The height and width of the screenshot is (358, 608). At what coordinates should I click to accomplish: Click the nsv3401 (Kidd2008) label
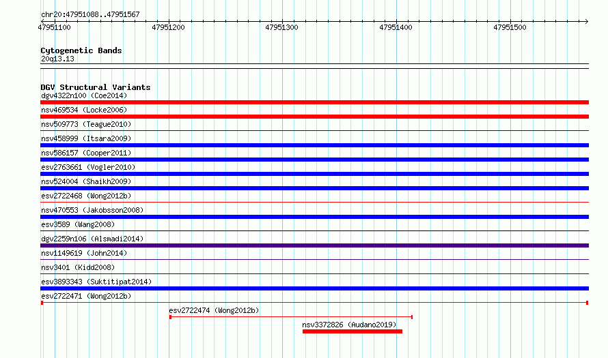coord(78,267)
